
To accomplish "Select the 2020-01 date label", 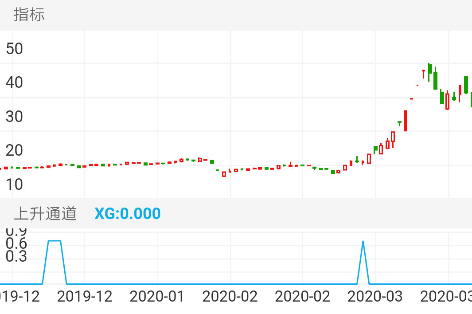I will pyautogui.click(x=158, y=296).
